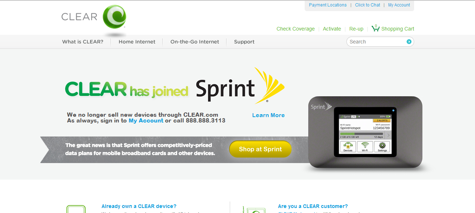
Task: Open the Home Internet menu
Action: click(x=137, y=42)
